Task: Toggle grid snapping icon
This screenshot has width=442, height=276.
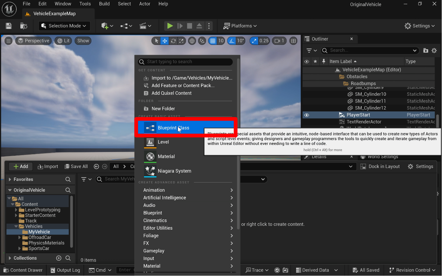Action: coord(213,41)
